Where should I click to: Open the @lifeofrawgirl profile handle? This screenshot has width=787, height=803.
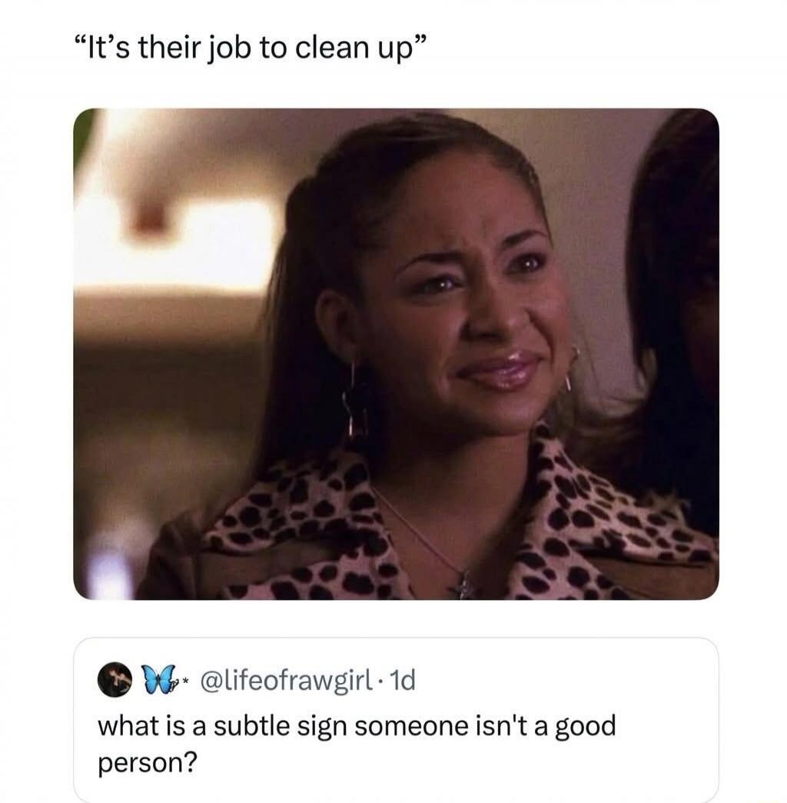click(287, 681)
